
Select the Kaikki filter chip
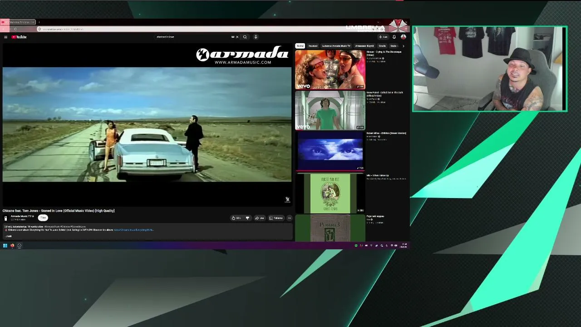click(300, 46)
